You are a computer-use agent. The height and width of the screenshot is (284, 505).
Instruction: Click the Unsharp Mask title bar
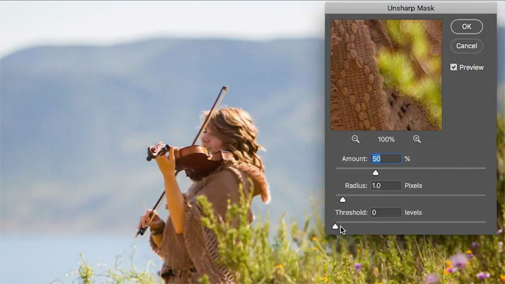[411, 8]
